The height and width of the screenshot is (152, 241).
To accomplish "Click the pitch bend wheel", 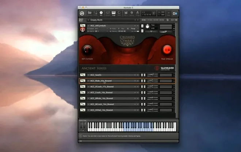I will (81, 125).
